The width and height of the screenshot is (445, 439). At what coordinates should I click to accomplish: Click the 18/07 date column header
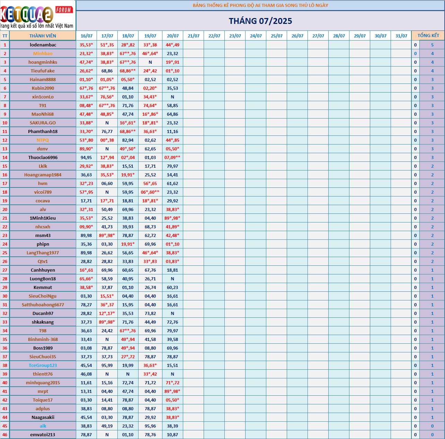(x=128, y=36)
